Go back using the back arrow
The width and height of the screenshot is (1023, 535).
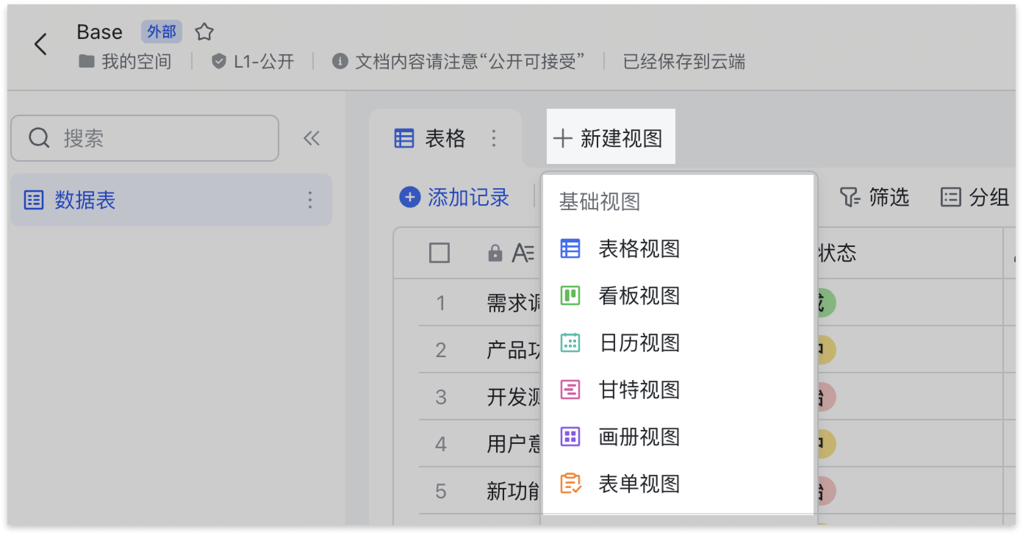tap(40, 44)
